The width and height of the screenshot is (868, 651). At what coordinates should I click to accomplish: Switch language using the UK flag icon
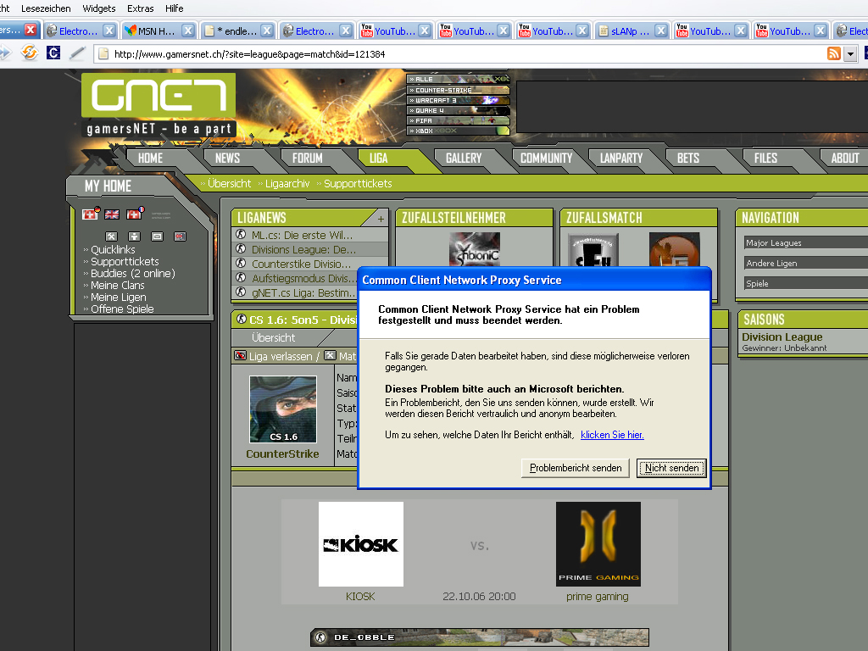[x=112, y=214]
